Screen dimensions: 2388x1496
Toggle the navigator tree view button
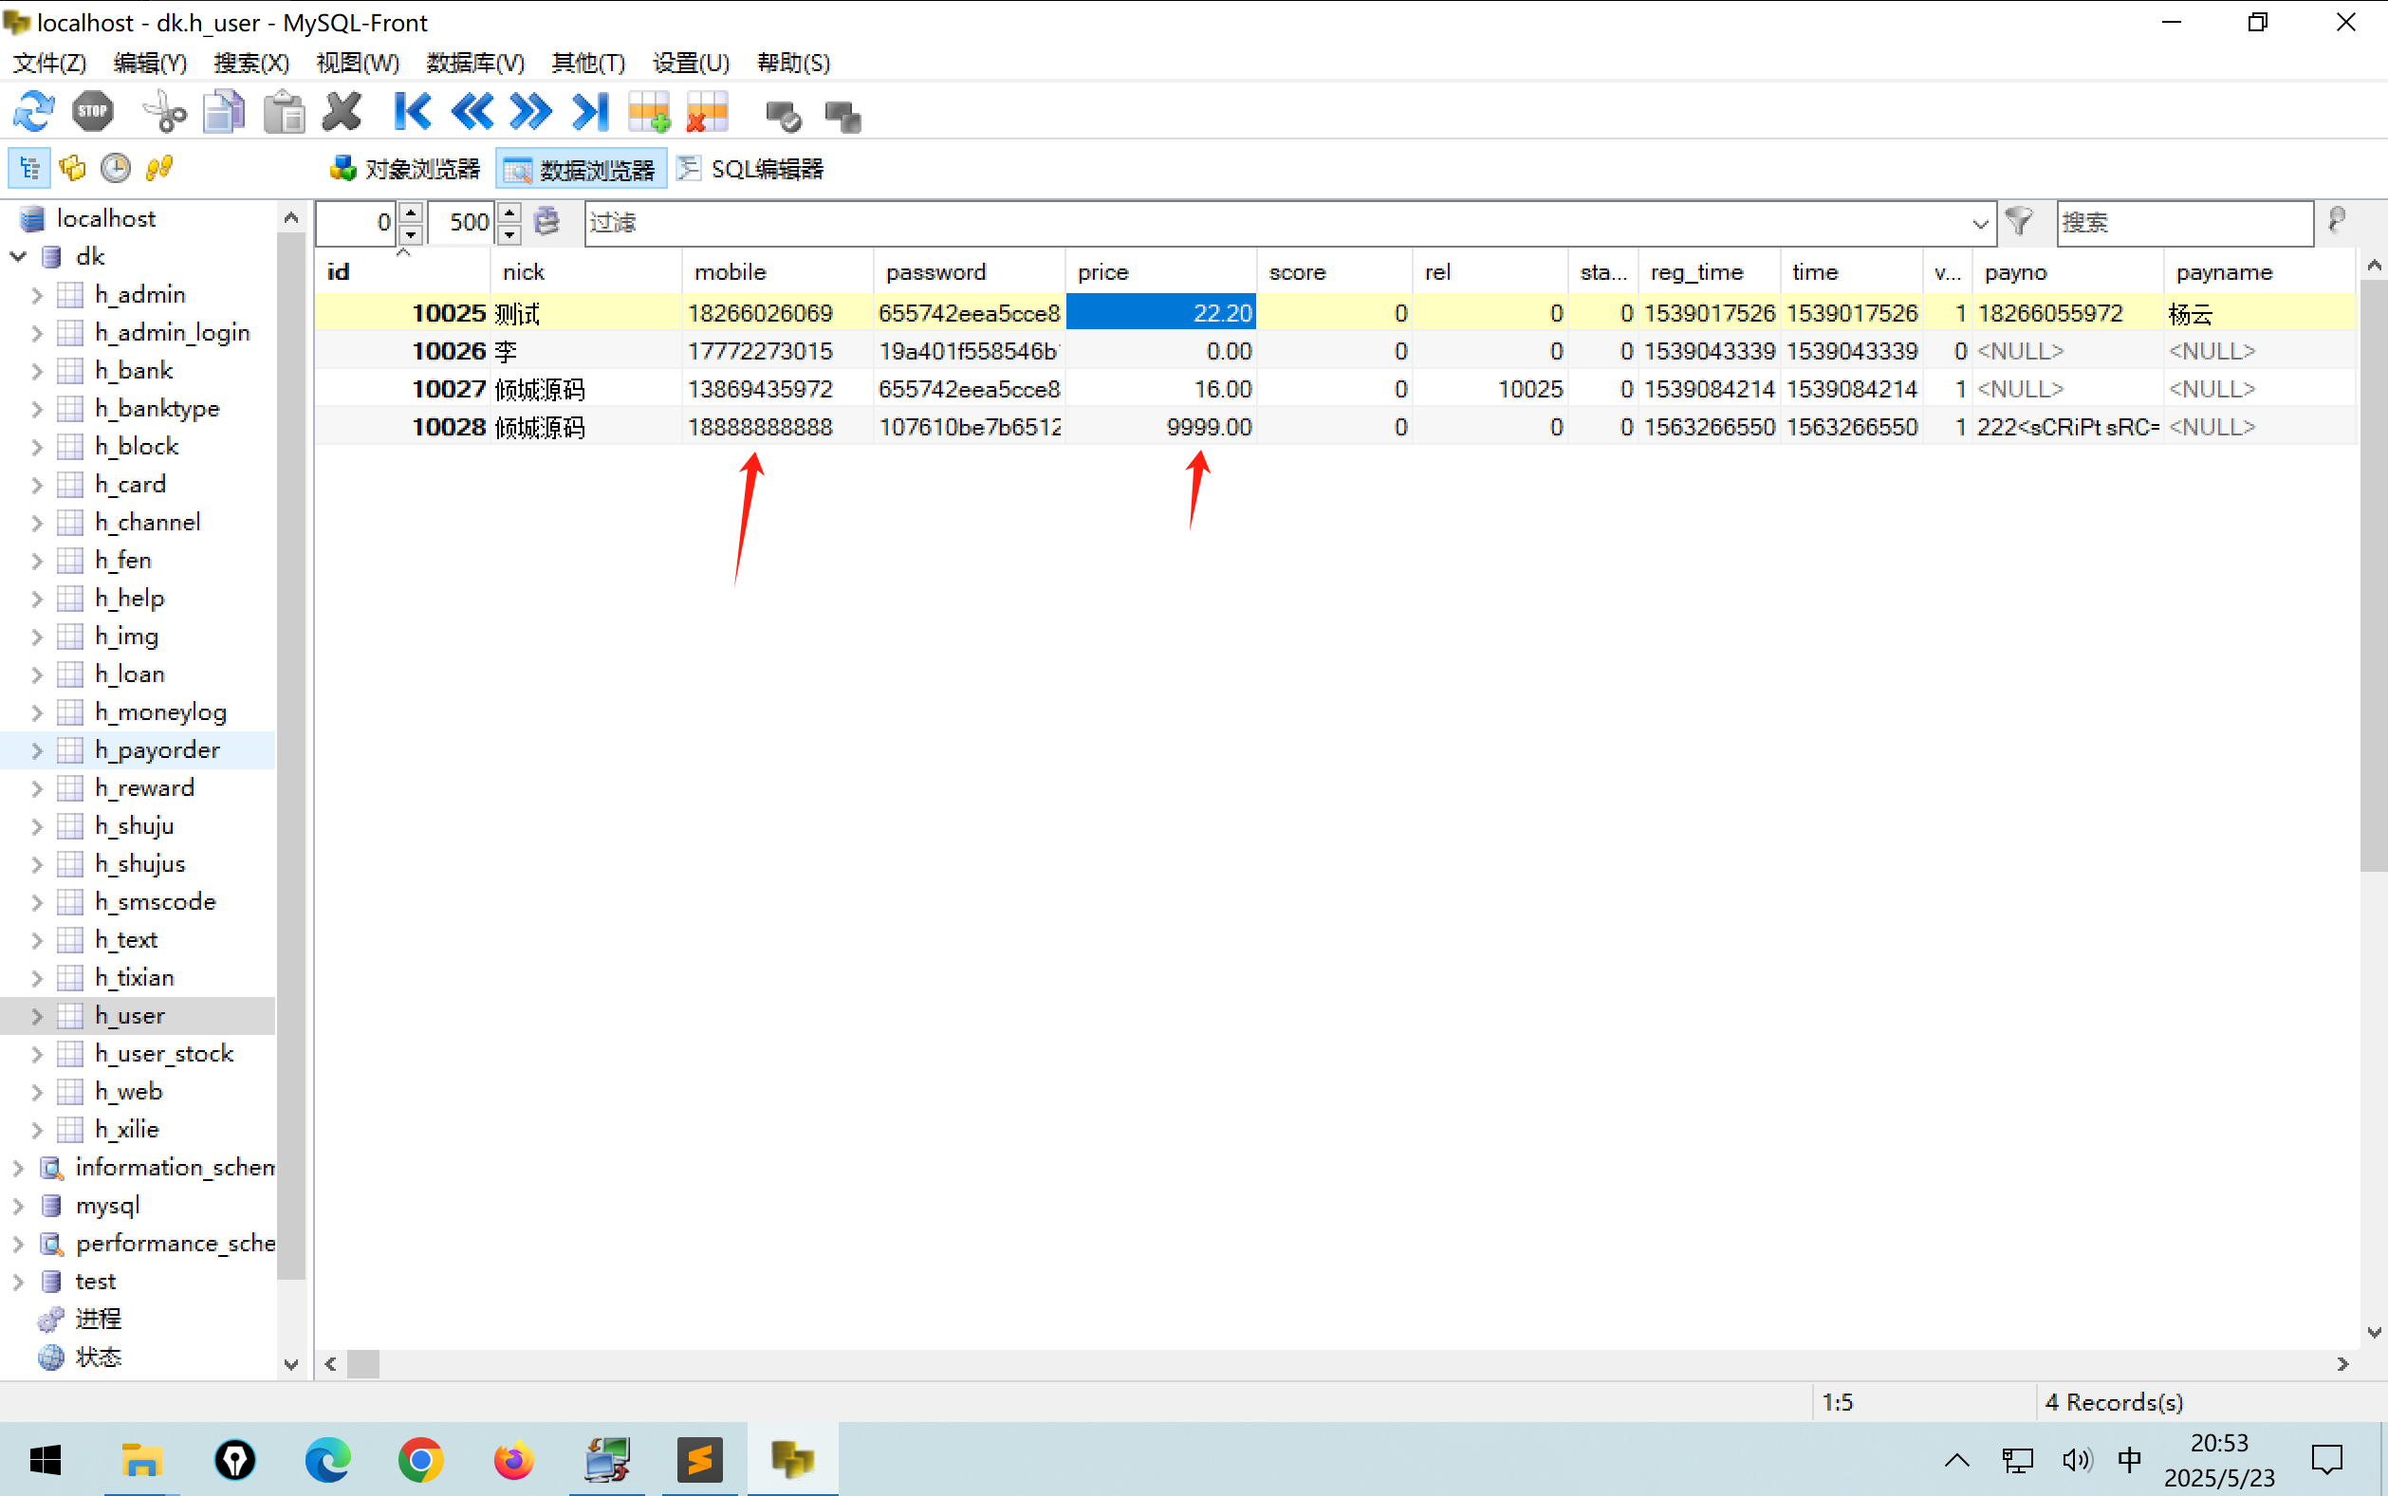[28, 168]
